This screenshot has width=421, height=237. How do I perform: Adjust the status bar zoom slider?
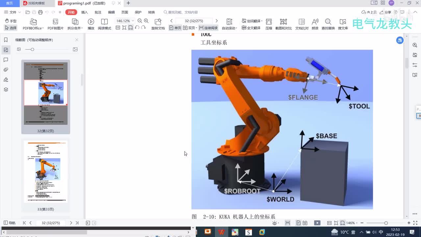(x=386, y=223)
